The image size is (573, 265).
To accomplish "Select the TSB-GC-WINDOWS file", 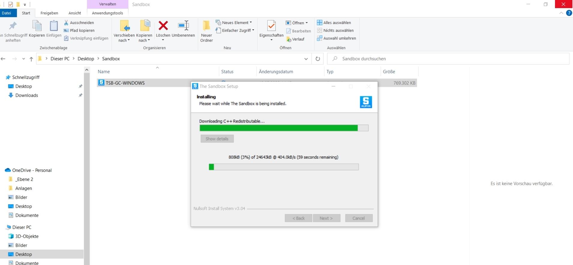I will point(125,83).
